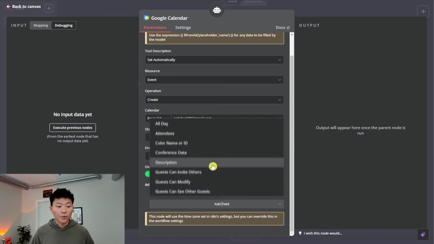Click the OUTPUT panel heading

click(x=309, y=25)
